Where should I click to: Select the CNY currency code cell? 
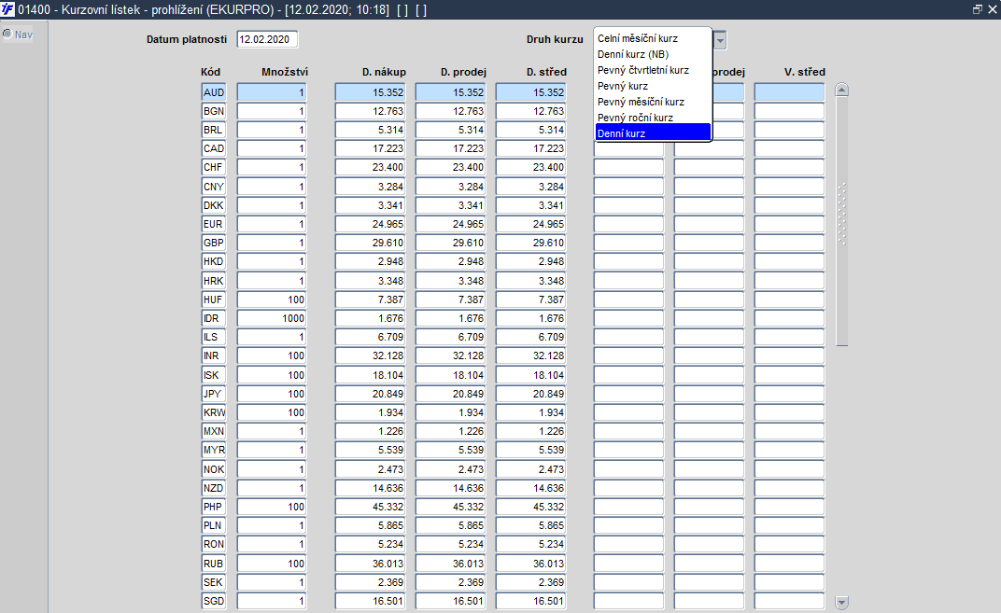tap(213, 187)
